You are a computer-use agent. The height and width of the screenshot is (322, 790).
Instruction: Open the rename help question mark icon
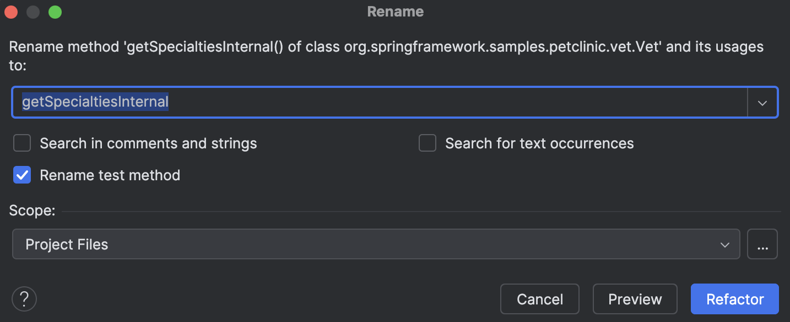pyautogui.click(x=24, y=298)
